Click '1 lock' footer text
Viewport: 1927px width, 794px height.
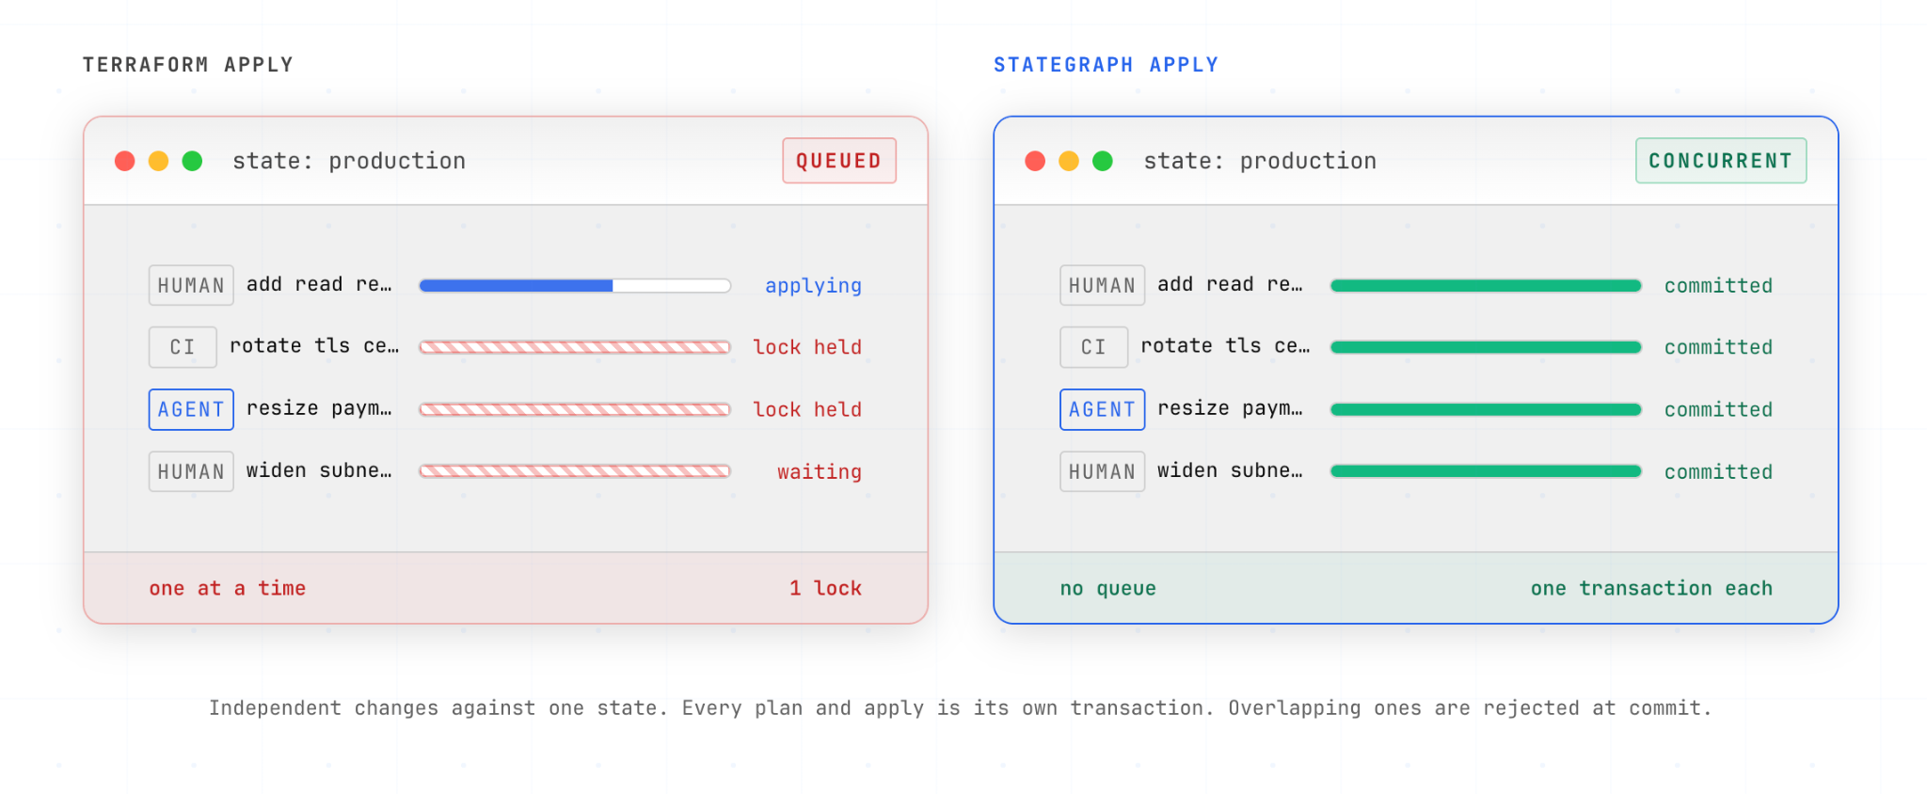[x=825, y=588]
